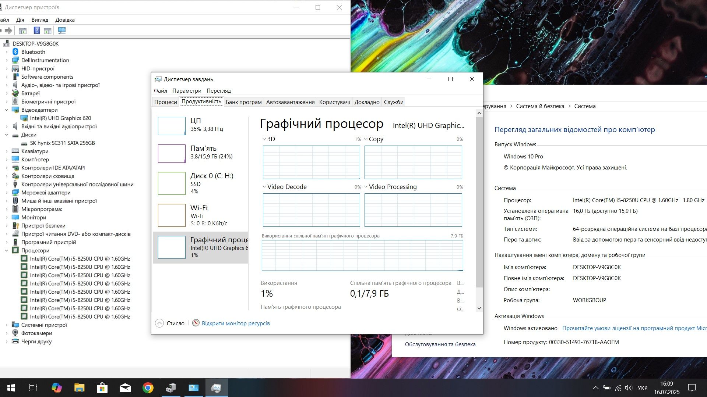Click the Фотокамери camera category icon
Image resolution: width=707 pixels, height=397 pixels.
[x=15, y=333]
